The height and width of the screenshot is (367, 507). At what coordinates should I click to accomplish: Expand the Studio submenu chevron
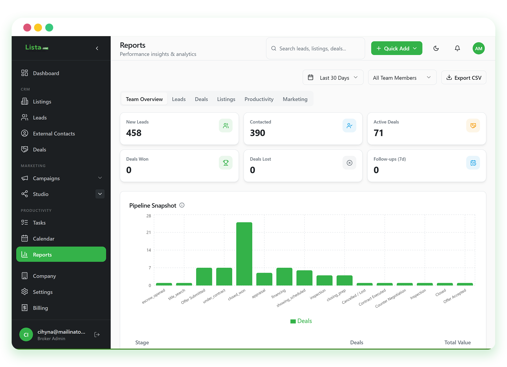click(x=100, y=194)
